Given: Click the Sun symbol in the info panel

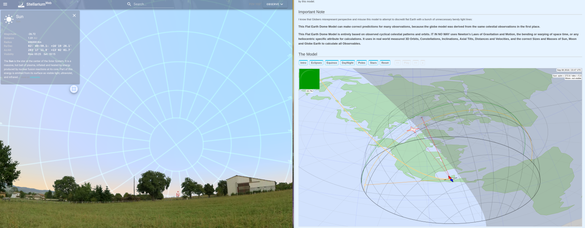Looking at the screenshot, I should click(x=9, y=19).
